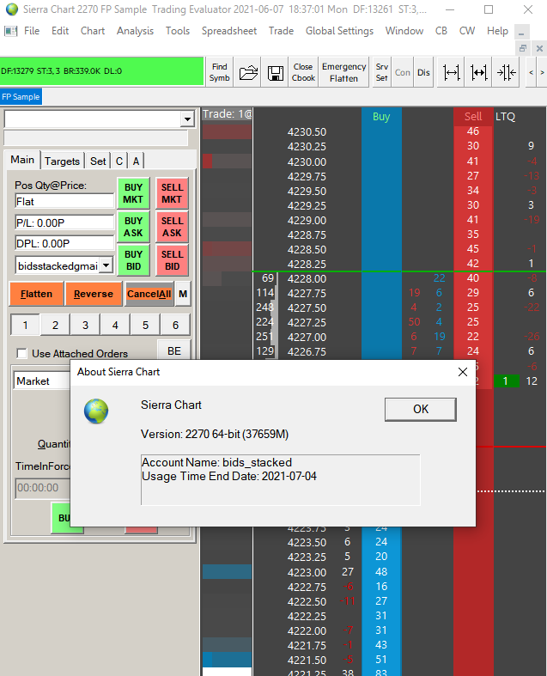This screenshot has height=676, width=547.
Task: Switch to the A tab
Action: coord(136,161)
